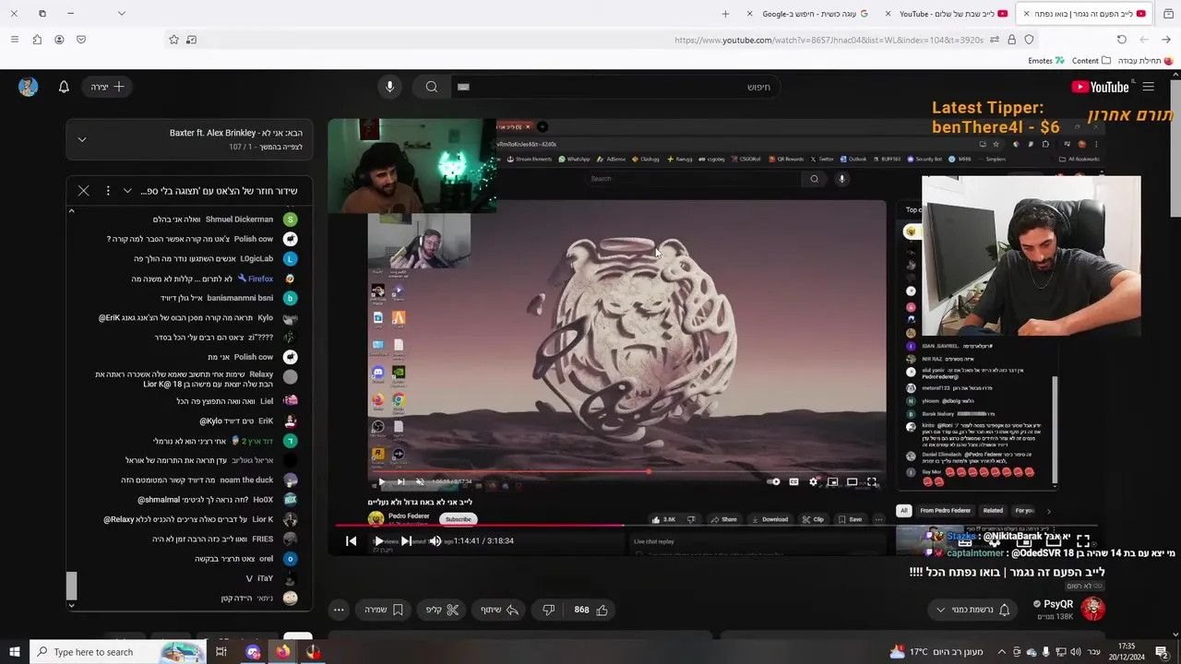This screenshot has height=664, width=1181.
Task: Open the Emotes bookmark
Action: 1046,61
